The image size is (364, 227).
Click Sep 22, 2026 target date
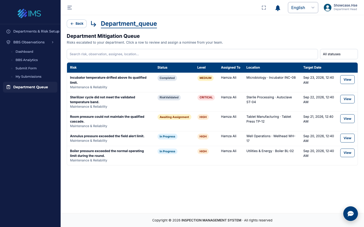318,100
